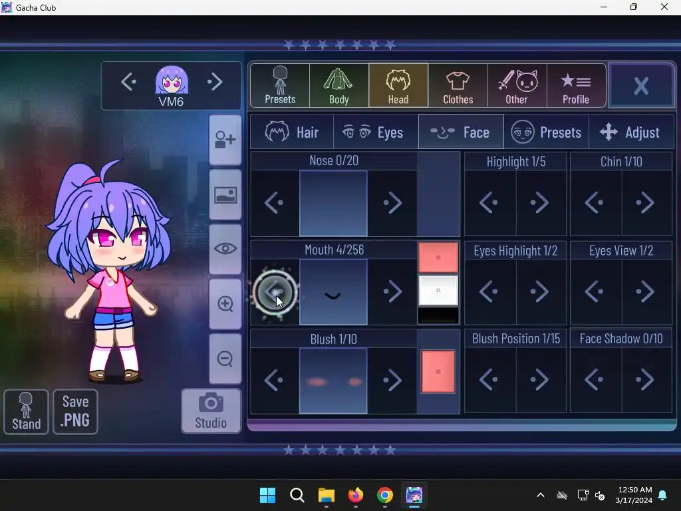Viewport: 681px width, 511px height.
Task: Zoom in on the character
Action: click(x=225, y=303)
